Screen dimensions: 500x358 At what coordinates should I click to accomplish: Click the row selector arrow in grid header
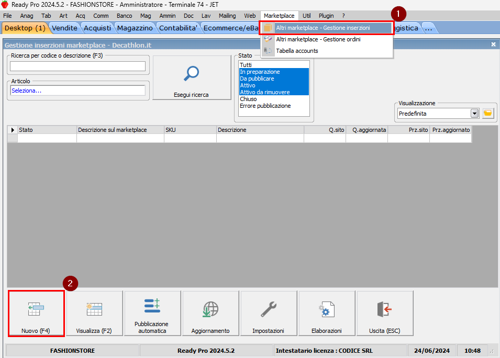[x=13, y=130]
